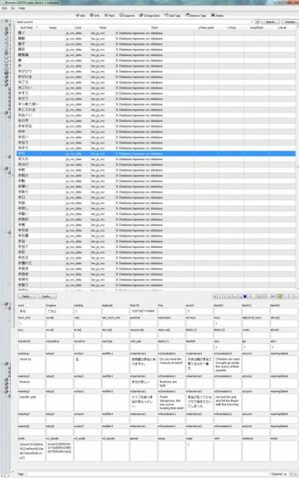
Task: Click the accent field with value 3
Action: click(199, 311)
